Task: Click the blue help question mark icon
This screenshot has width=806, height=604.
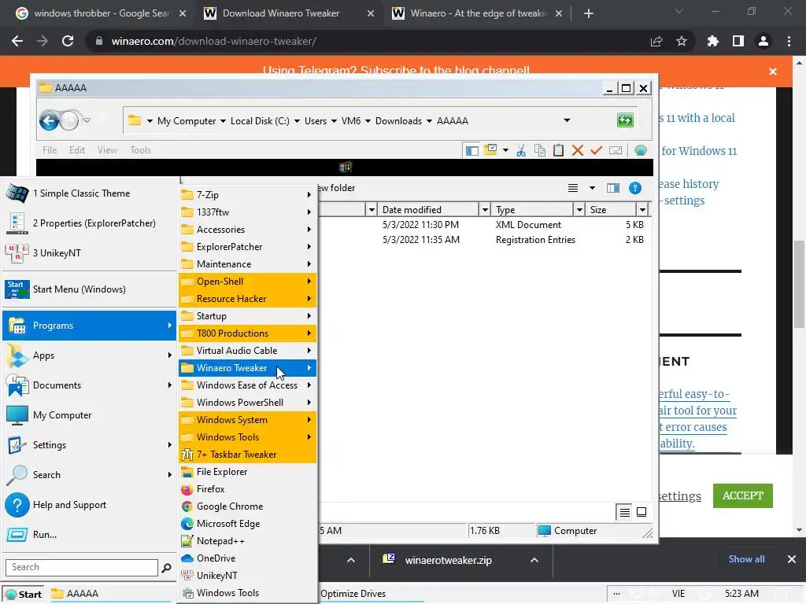Action: click(x=635, y=188)
